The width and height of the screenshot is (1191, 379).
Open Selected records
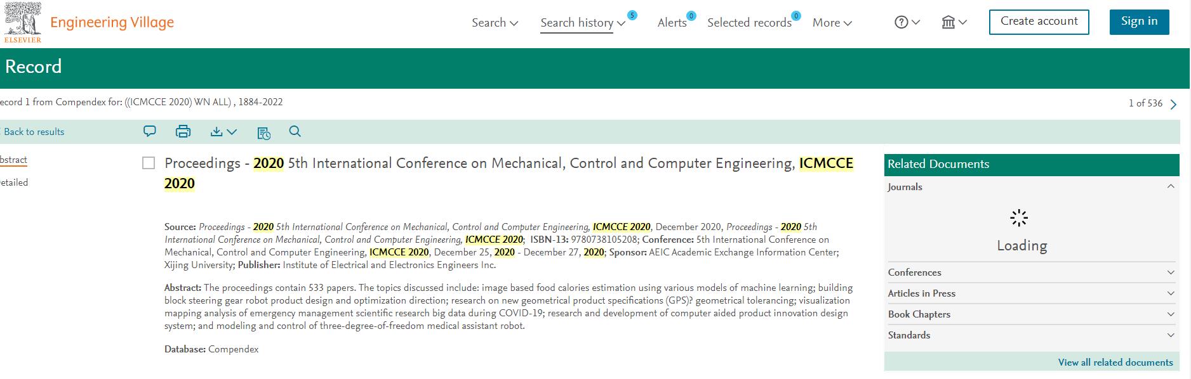[x=749, y=23]
